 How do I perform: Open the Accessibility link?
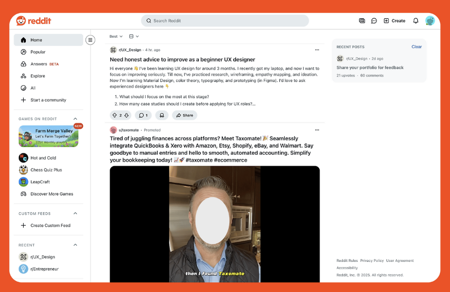coord(347,268)
